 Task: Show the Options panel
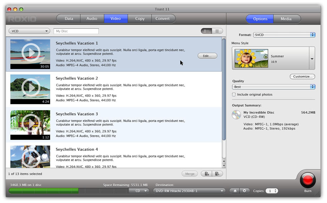260,19
